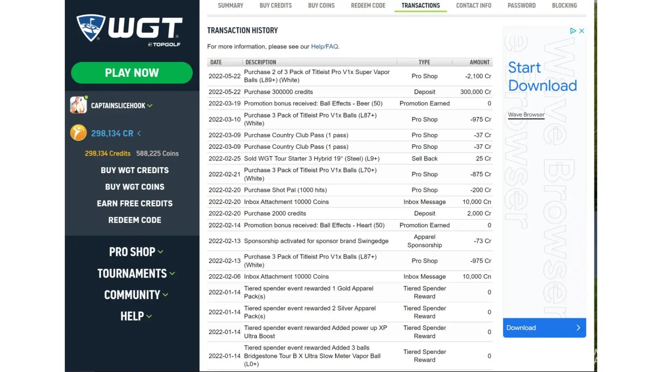Viewport: 662px width, 372px height.
Task: Click the -875 Cr amount cell
Action: tap(481, 174)
